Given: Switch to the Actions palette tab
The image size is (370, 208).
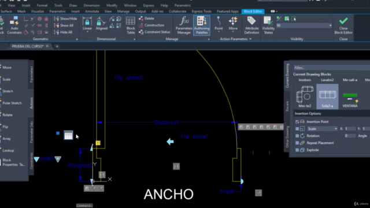Looking at the screenshot, I should tap(31, 103).
